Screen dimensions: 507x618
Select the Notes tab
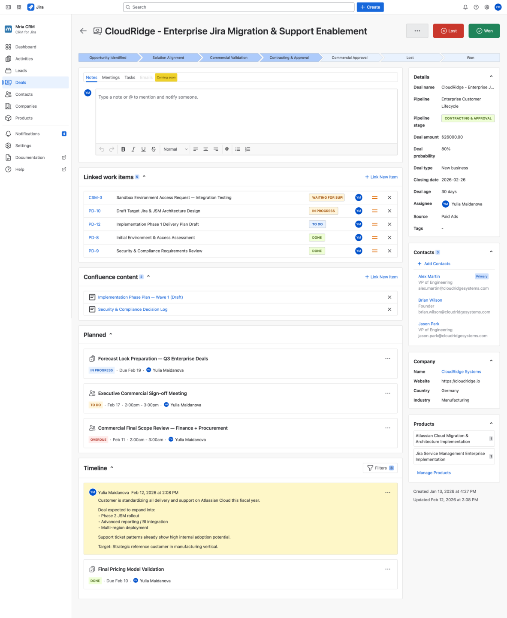tap(91, 78)
